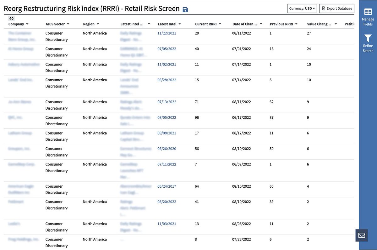Open the Refine Search filter
Screen dimensions: 377x250
pos(368,43)
